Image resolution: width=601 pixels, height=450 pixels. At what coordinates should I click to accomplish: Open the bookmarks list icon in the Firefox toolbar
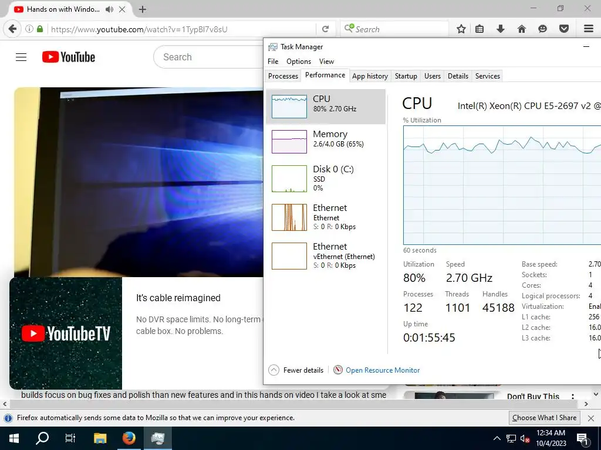[480, 29]
